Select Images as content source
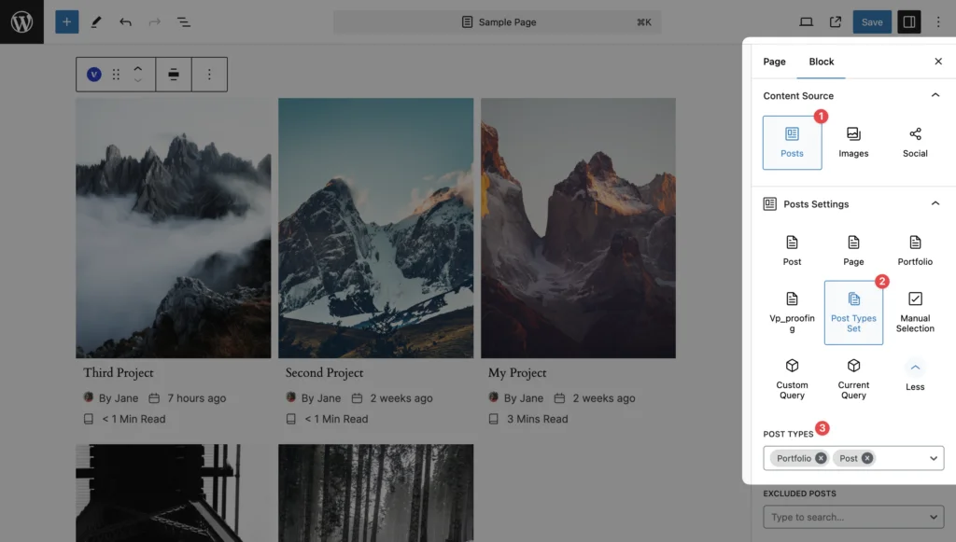 click(853, 143)
